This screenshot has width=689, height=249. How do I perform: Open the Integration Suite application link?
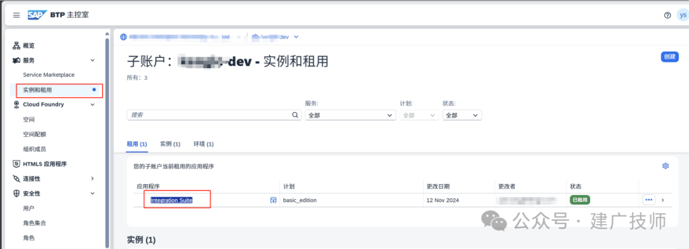click(x=172, y=200)
